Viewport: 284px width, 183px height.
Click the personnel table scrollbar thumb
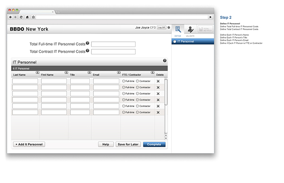(x=166, y=92)
